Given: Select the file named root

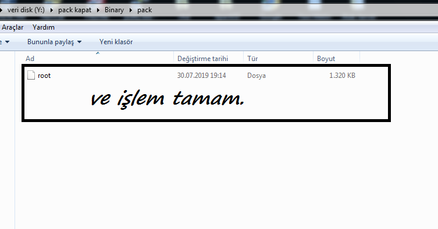Looking at the screenshot, I should [x=44, y=76].
